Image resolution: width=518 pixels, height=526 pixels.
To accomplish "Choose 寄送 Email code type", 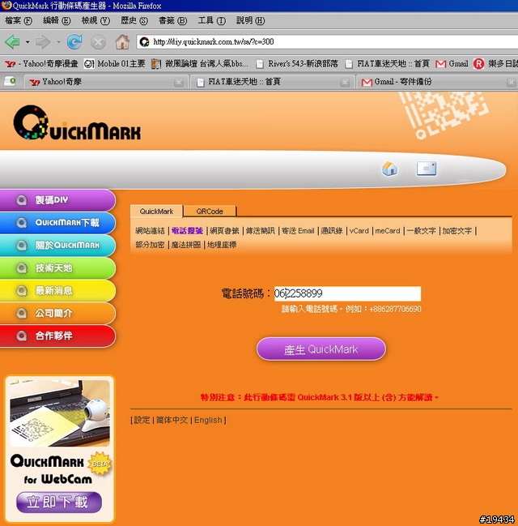I will (x=298, y=231).
